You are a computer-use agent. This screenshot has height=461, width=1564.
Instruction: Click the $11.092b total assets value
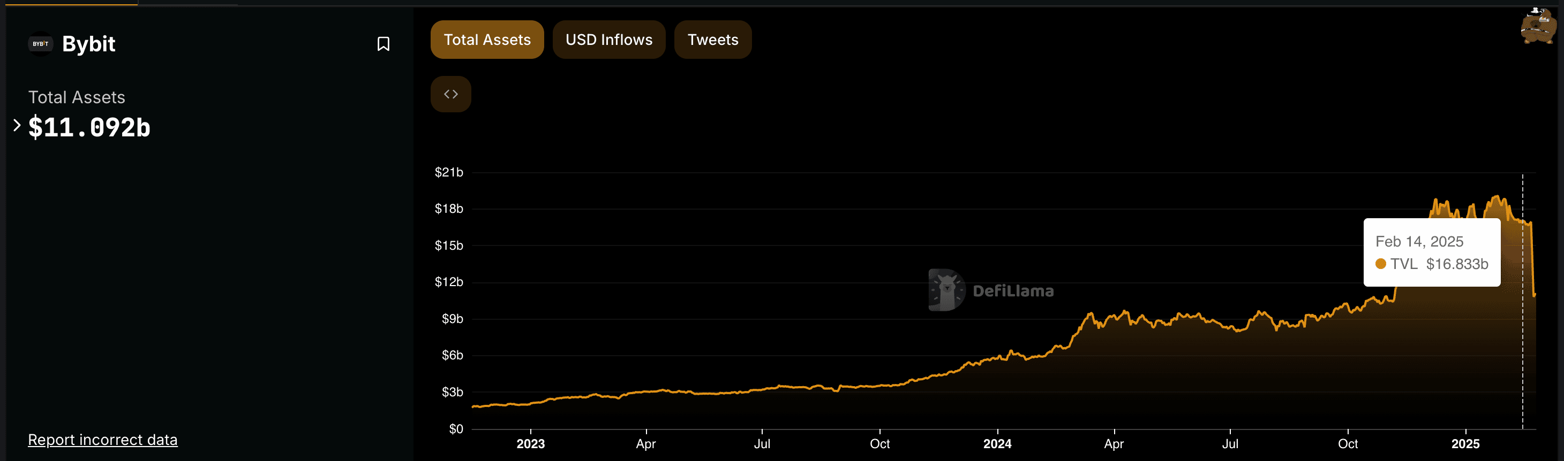click(x=89, y=127)
